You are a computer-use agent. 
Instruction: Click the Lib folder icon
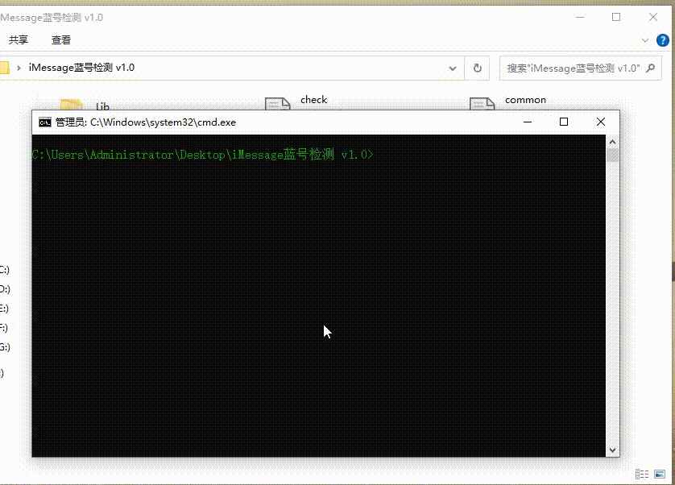coord(71,105)
